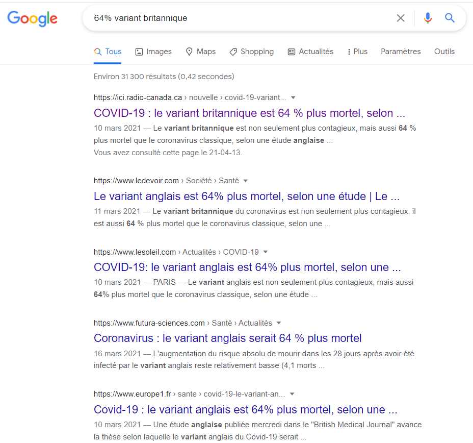Viewport: 473px width, 443px height.
Task: Clear the search box with X icon
Action: (401, 18)
